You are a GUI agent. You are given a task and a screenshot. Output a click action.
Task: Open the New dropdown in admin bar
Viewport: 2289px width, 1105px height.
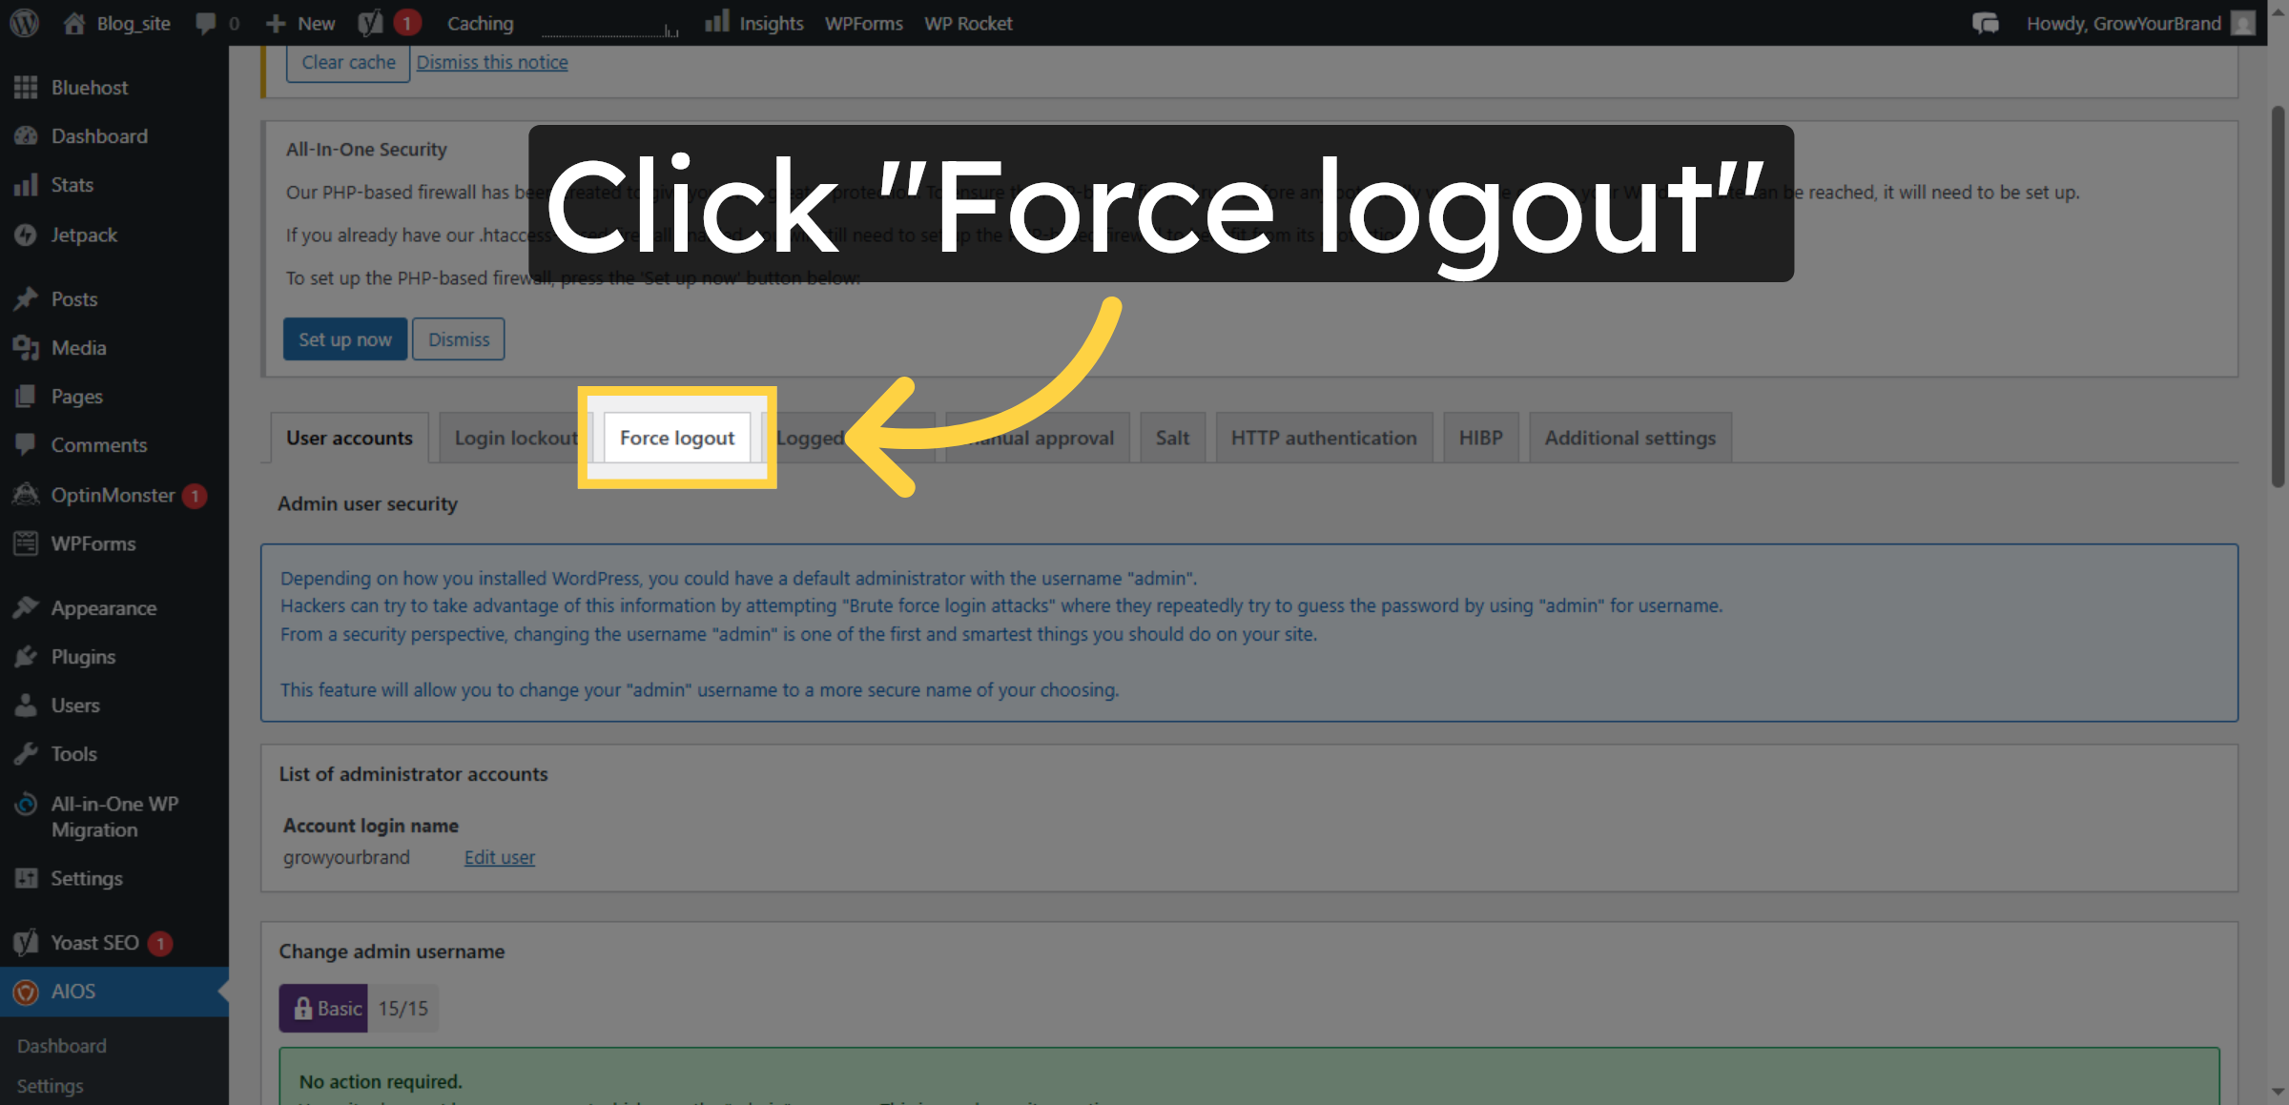[x=300, y=22]
